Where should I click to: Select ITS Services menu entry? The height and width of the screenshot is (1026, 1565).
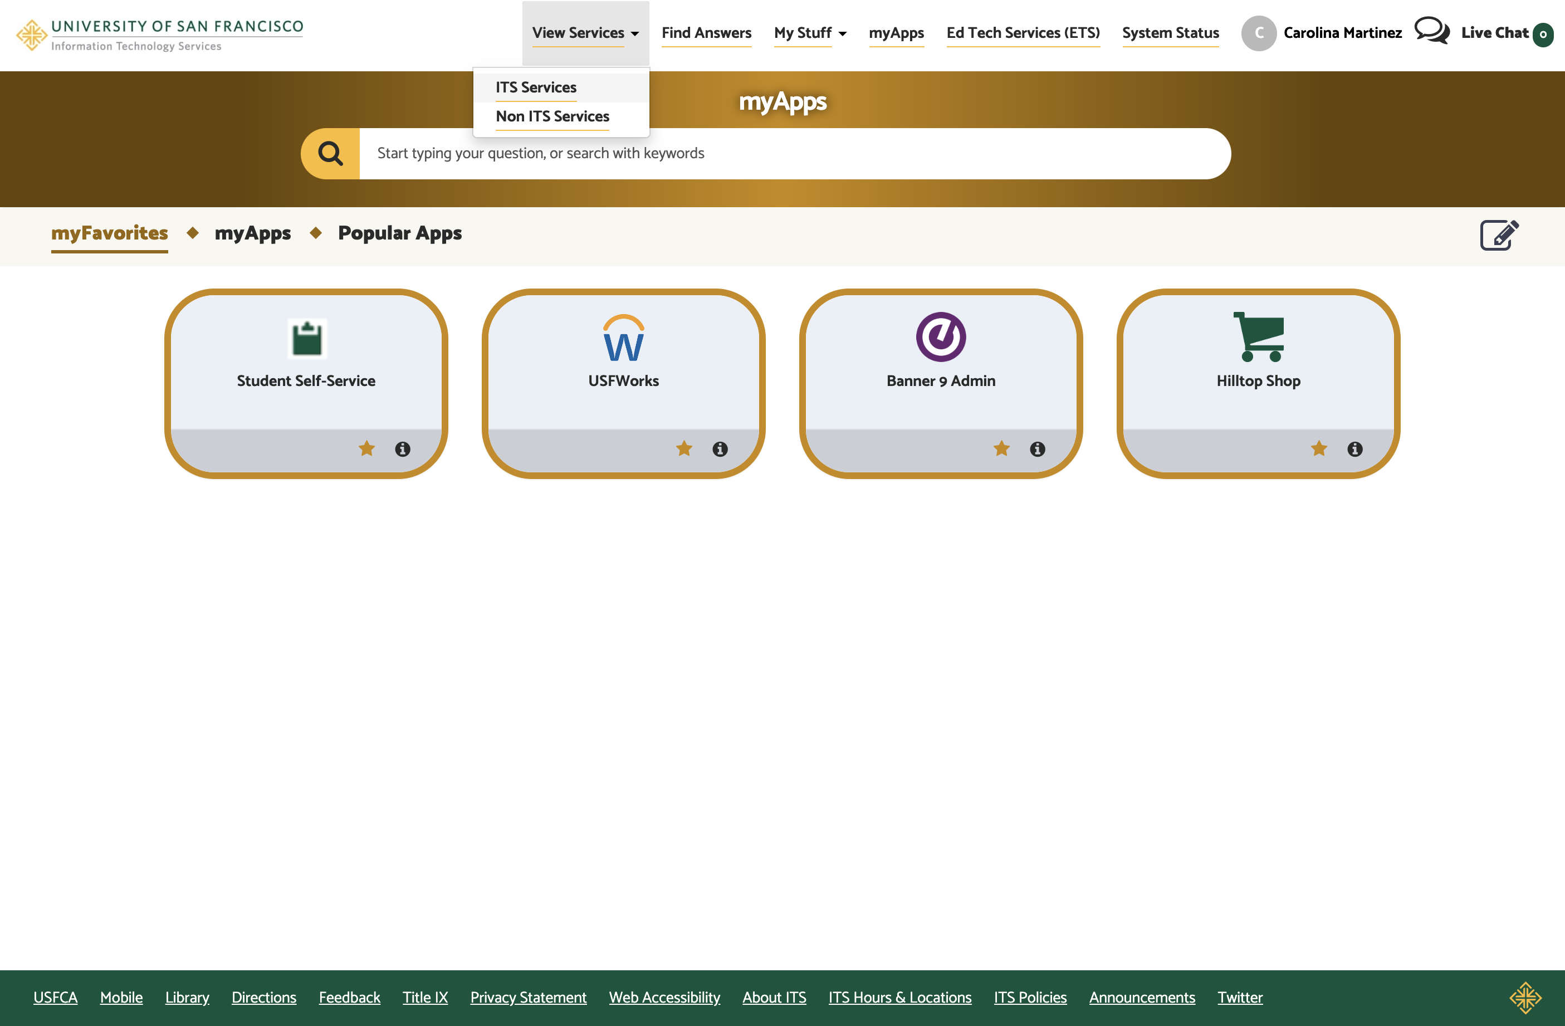pos(536,87)
